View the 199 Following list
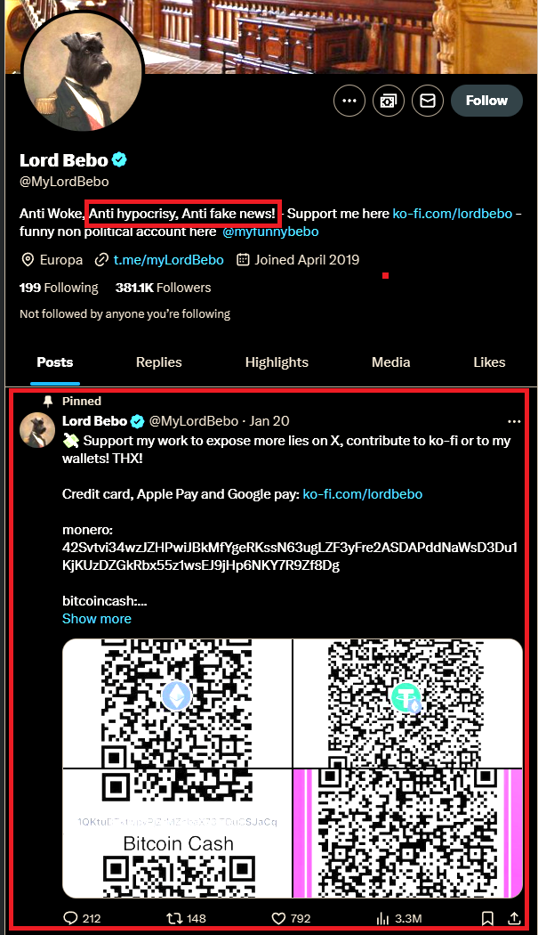538x935 pixels. (x=59, y=288)
